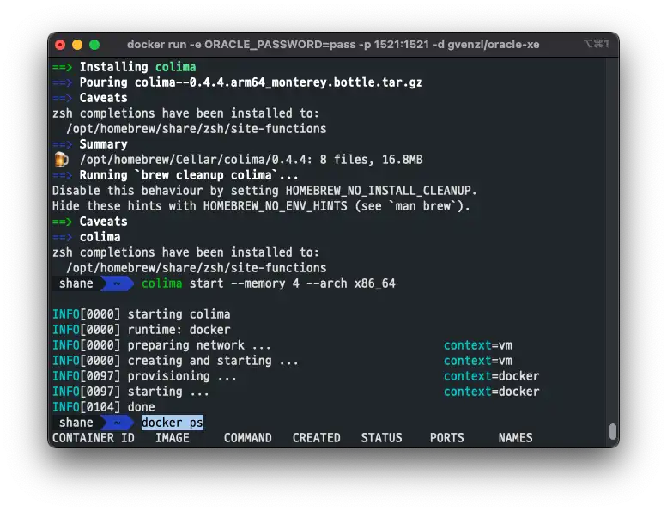Click the blue tilde prompt segment before colima start
Screen dimensions: 667x511
[x=118, y=283]
